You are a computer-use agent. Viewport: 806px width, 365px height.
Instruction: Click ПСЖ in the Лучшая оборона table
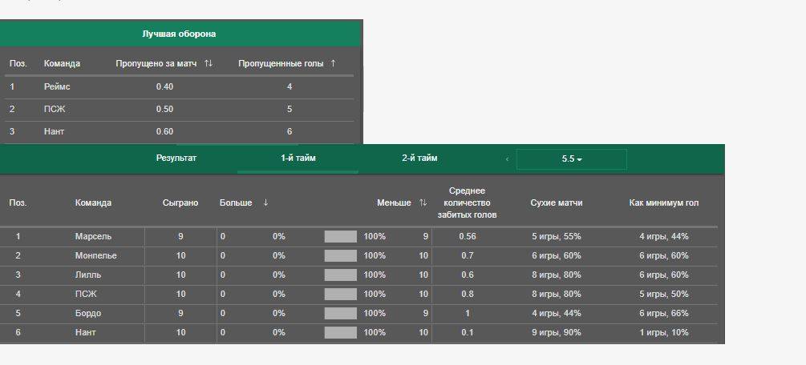(55, 109)
